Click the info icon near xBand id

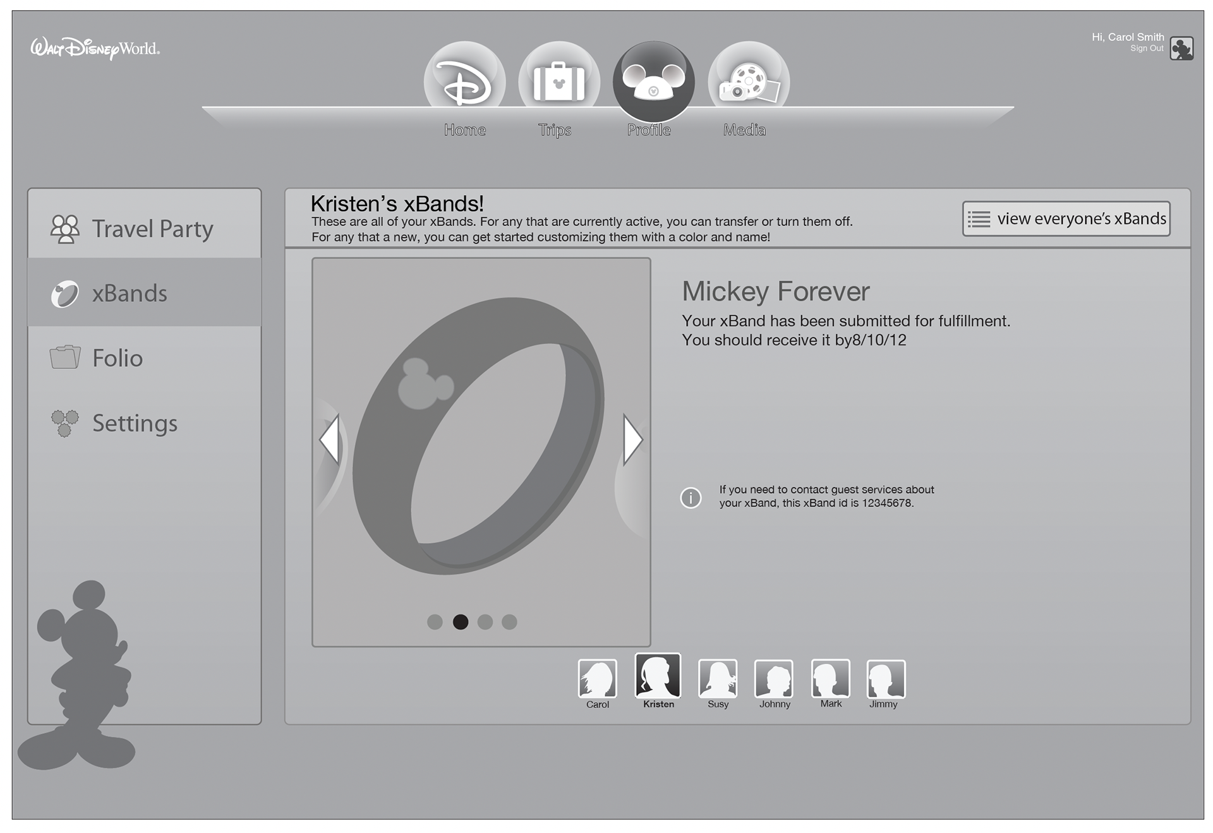(x=691, y=498)
